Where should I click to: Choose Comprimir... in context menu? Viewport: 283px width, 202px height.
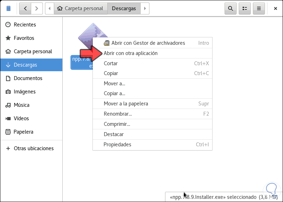[117, 124]
